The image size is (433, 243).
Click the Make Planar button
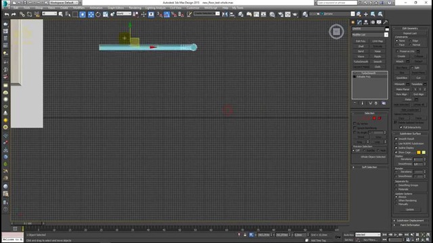[403, 89]
